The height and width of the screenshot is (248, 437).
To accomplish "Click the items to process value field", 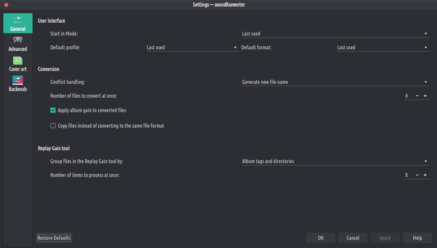I will point(409,175).
